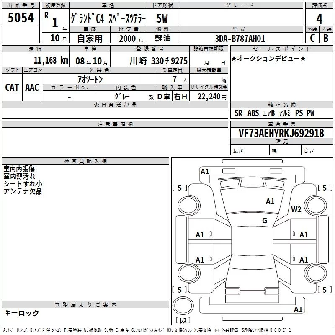Click the spare tire circle icon
335x335 pixels.
click(x=183, y=305)
